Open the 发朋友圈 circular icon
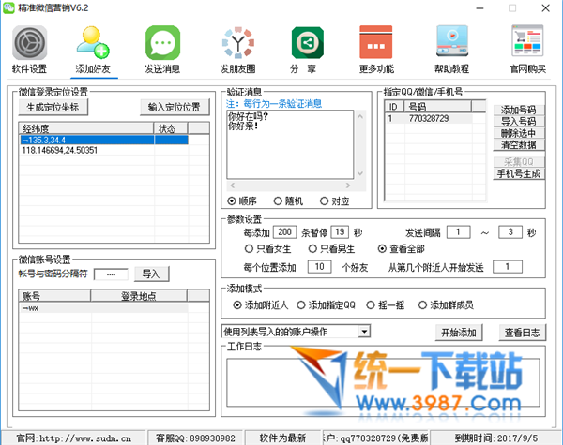Viewport: 563px width, 445px height. [238, 43]
